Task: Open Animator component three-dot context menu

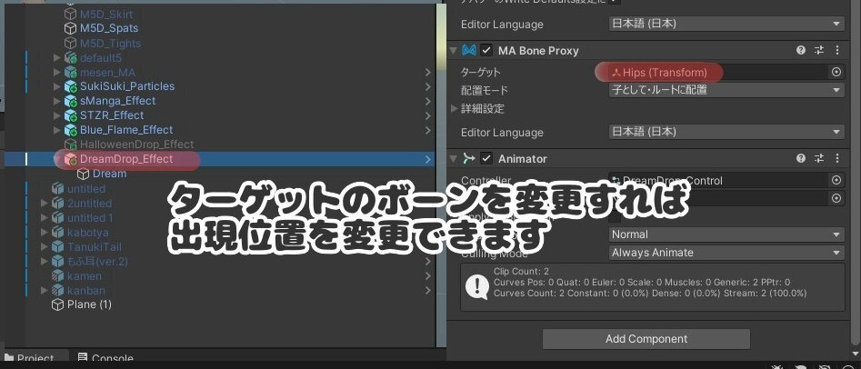Action: click(x=837, y=159)
